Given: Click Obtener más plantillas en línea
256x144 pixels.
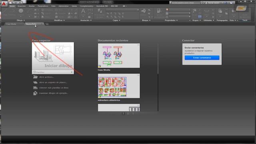Looking at the screenshot, I should pyautogui.click(x=54, y=88).
